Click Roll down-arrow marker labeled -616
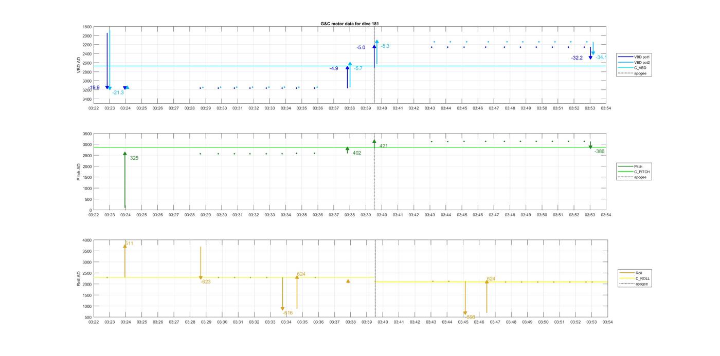720x356 pixels. (x=282, y=309)
